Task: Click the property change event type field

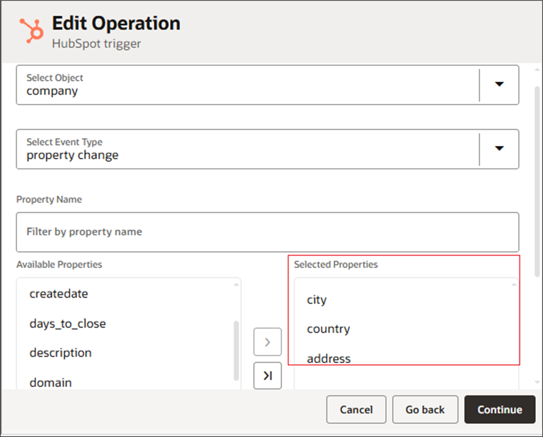Action: 247,149
